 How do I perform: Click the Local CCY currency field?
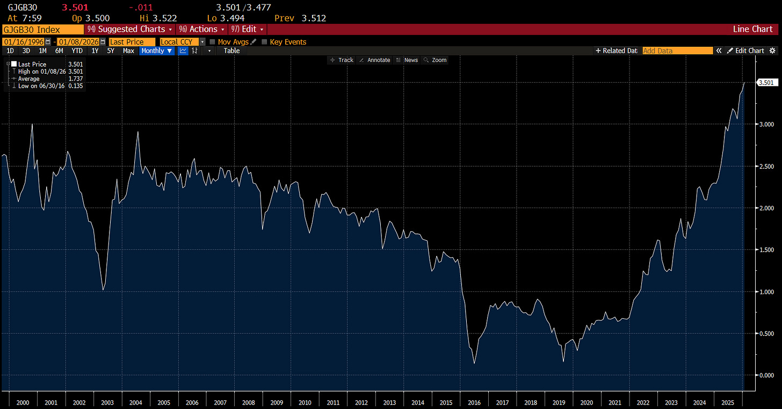(179, 42)
